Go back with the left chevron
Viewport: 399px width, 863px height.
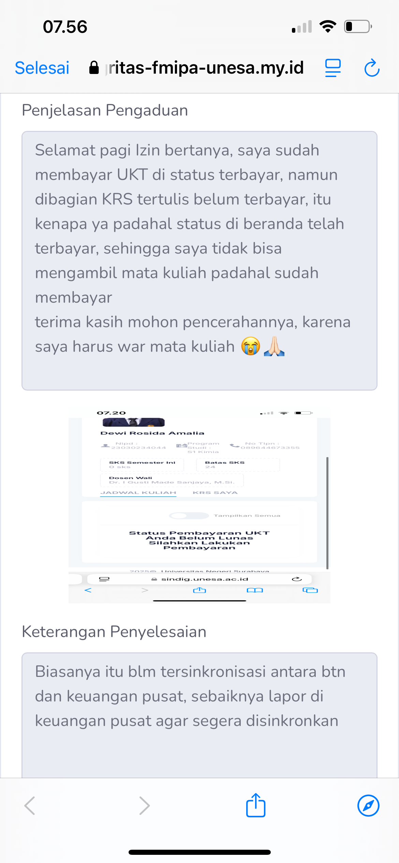click(x=30, y=806)
